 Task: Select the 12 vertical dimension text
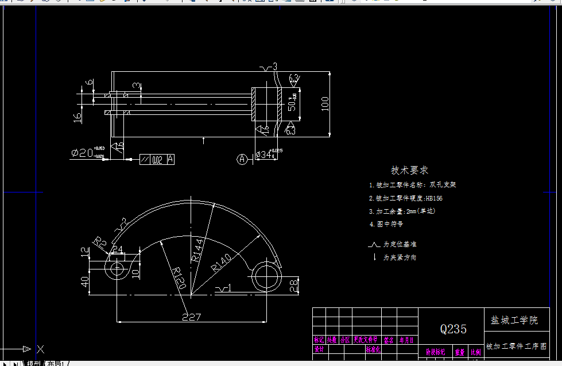click(x=85, y=252)
